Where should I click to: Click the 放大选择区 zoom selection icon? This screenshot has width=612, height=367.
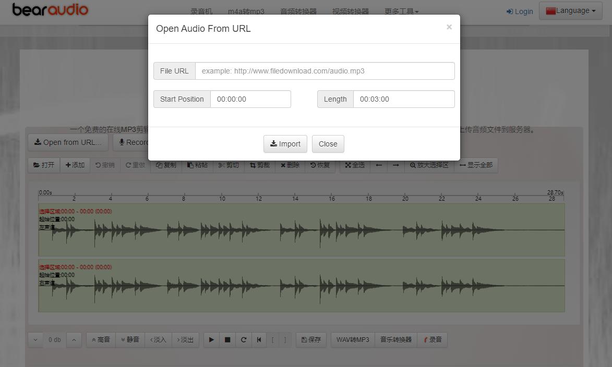click(x=429, y=165)
